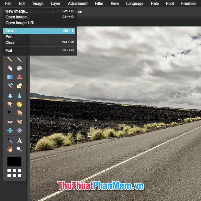201x201 pixels.
Task: Open the Filter menu
Action: pyautogui.click(x=99, y=4)
